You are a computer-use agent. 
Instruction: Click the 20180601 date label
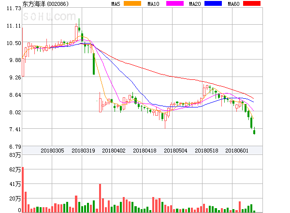pyautogui.click(x=237, y=151)
